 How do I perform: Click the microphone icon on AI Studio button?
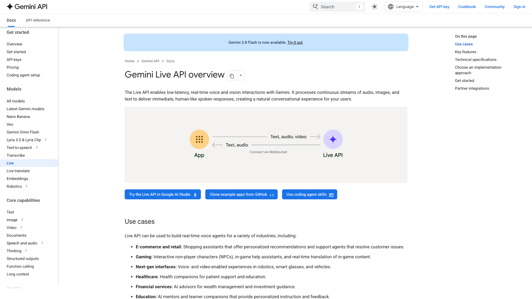click(x=195, y=195)
